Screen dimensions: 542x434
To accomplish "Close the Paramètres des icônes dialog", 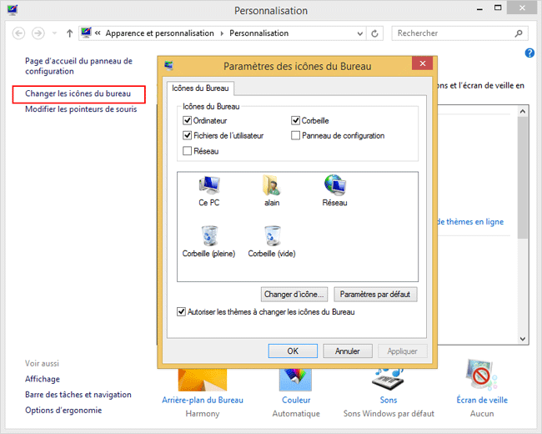I will tap(423, 63).
